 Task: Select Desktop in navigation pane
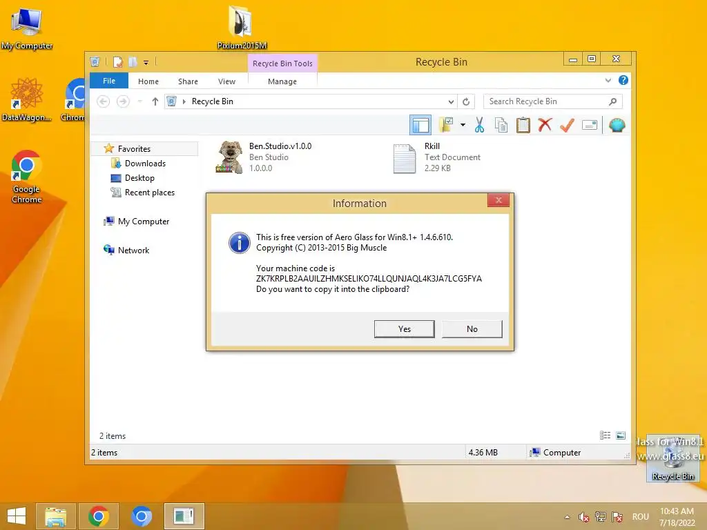pyautogui.click(x=139, y=178)
